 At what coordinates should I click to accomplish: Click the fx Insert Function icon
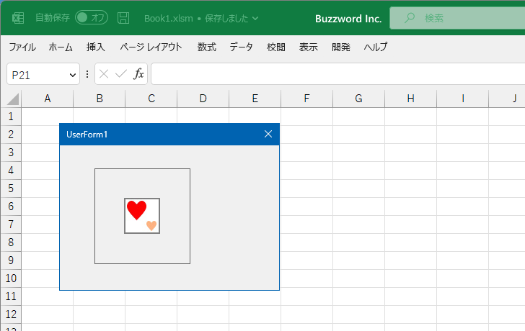coord(138,74)
